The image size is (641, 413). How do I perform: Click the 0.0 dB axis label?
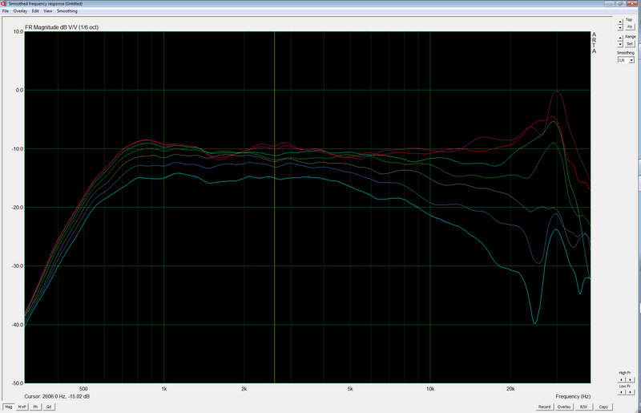pos(19,90)
